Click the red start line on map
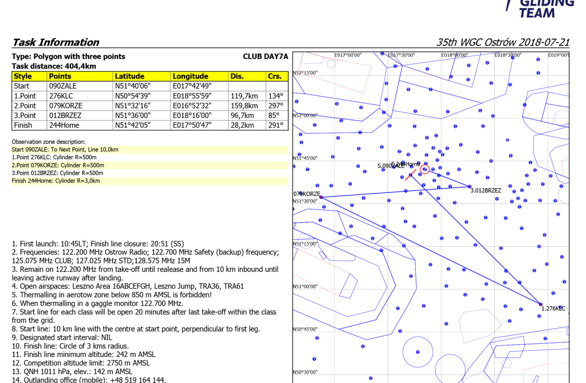Viewport: 586px width, 383px height. coord(410,175)
